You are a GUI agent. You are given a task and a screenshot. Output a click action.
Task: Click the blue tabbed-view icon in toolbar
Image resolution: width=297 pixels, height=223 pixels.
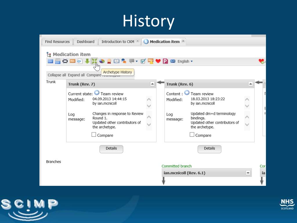58,61
